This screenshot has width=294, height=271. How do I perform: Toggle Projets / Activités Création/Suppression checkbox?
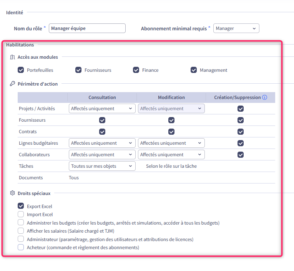tap(241, 109)
